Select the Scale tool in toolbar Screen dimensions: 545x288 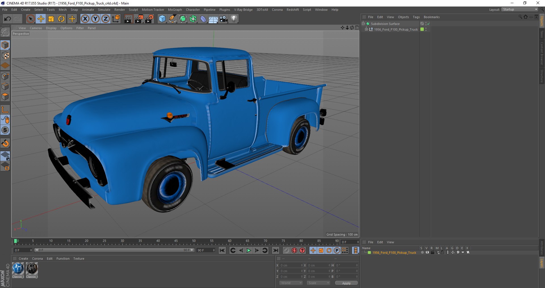(51, 19)
